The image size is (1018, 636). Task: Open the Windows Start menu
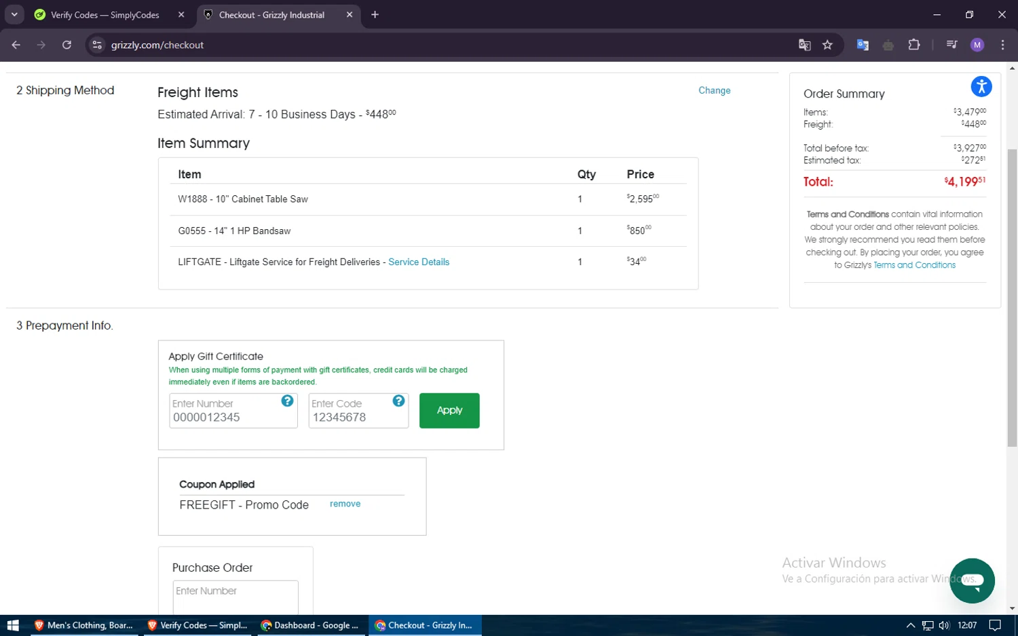[13, 625]
